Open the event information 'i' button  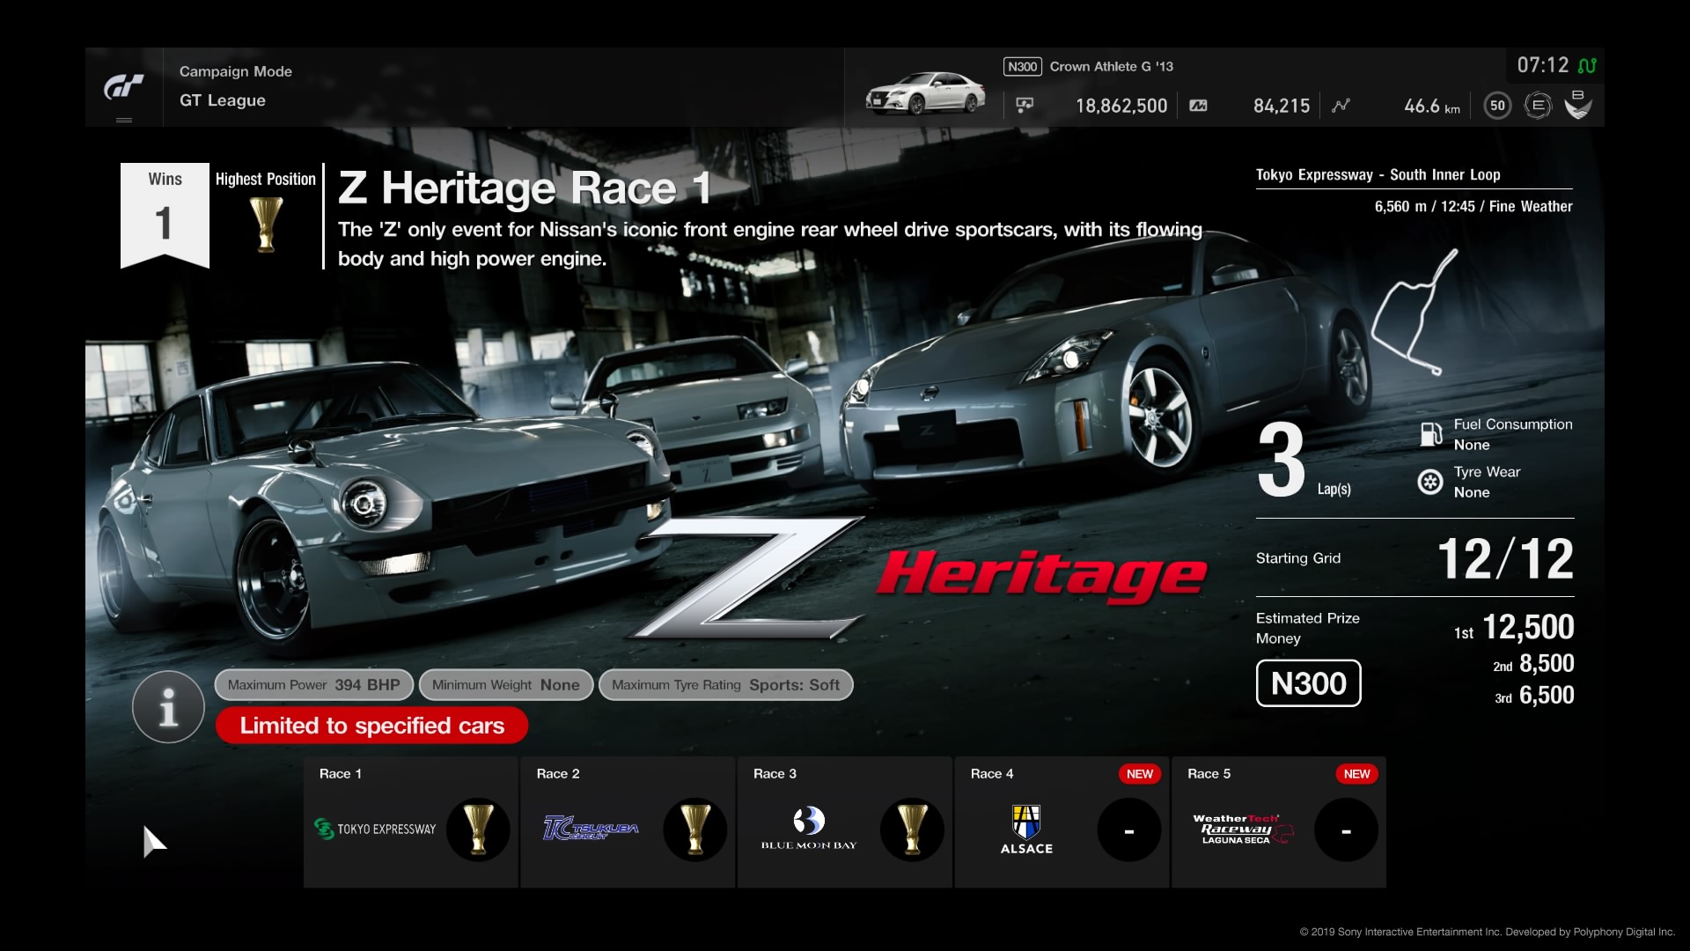tap(168, 706)
